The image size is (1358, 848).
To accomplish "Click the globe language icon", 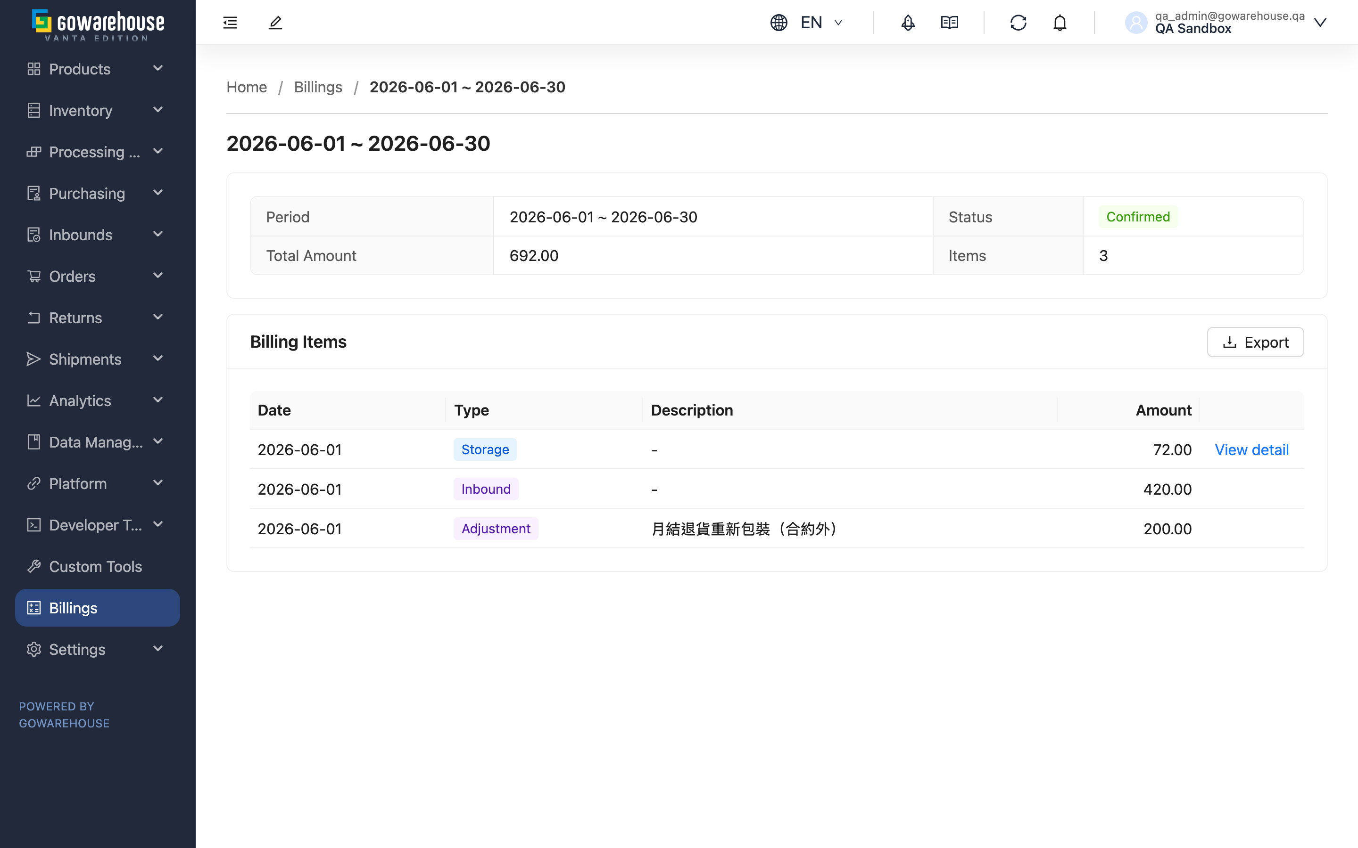I will tap(779, 23).
